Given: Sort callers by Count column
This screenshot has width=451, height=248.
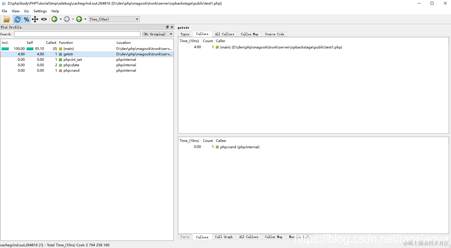Looking at the screenshot, I should pos(208,41).
